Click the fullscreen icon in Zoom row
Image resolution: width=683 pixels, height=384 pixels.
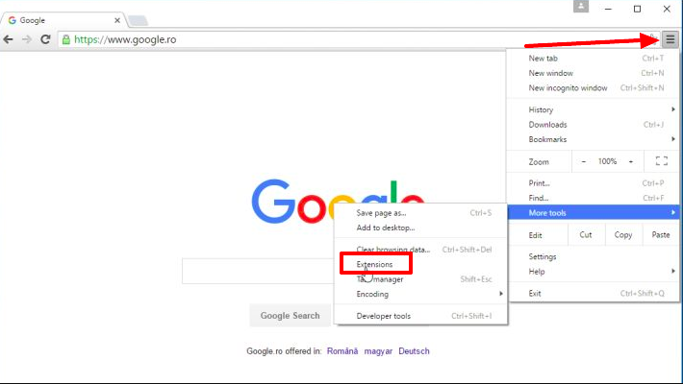tap(661, 161)
